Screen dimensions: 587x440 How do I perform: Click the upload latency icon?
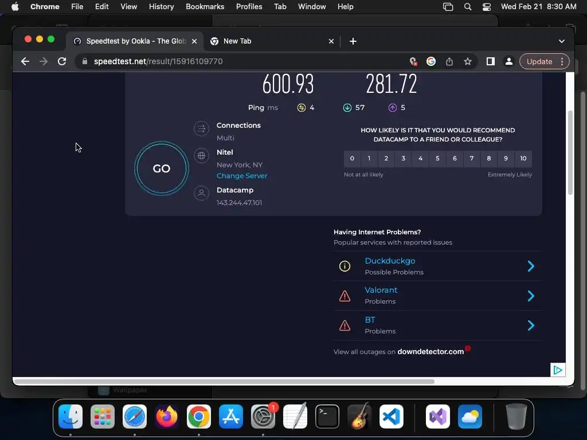click(x=392, y=108)
